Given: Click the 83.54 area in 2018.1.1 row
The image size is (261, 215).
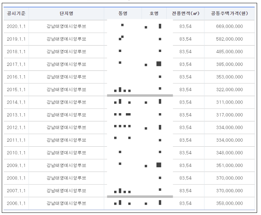Looking at the screenshot, I should [185, 52].
